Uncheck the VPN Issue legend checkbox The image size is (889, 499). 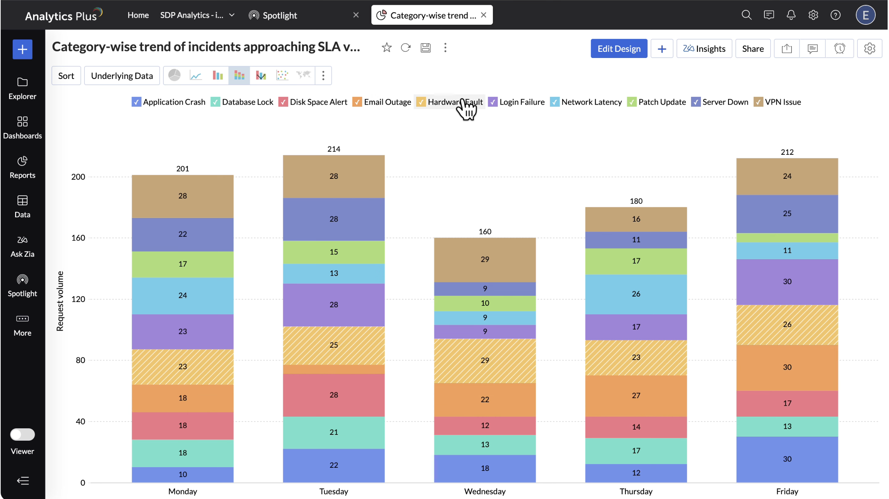(x=758, y=102)
